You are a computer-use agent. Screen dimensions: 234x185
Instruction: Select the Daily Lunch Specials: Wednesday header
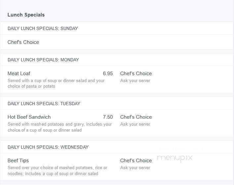click(x=48, y=147)
